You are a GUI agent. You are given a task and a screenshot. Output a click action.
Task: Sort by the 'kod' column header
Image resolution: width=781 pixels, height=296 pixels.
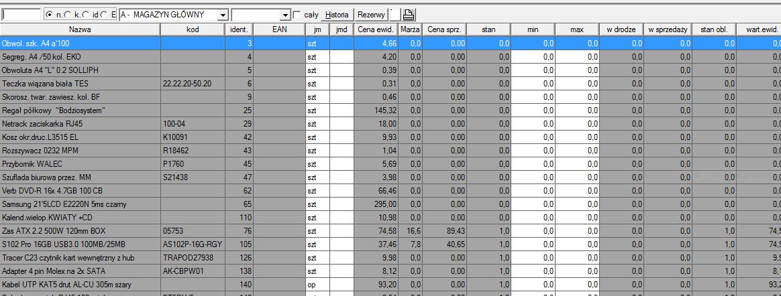click(x=193, y=29)
